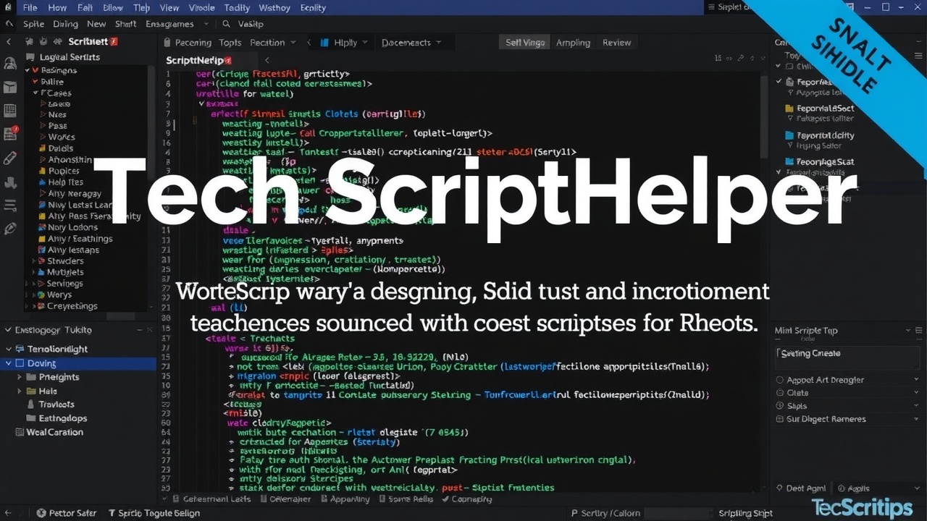Select the Slpls radio option
This screenshot has width=927, height=521.
pyautogui.click(x=780, y=406)
